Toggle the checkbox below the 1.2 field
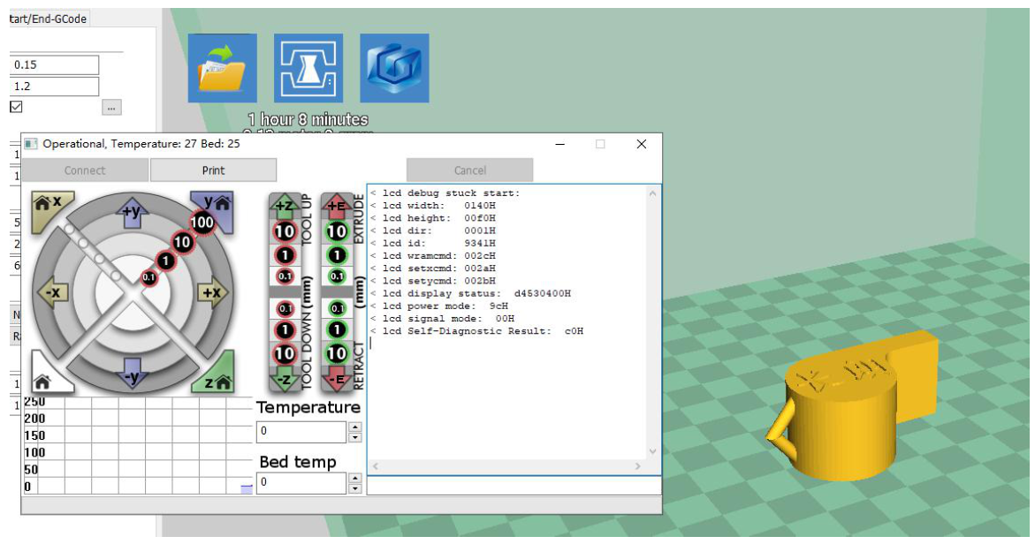This screenshot has height=544, width=1035. [x=16, y=106]
